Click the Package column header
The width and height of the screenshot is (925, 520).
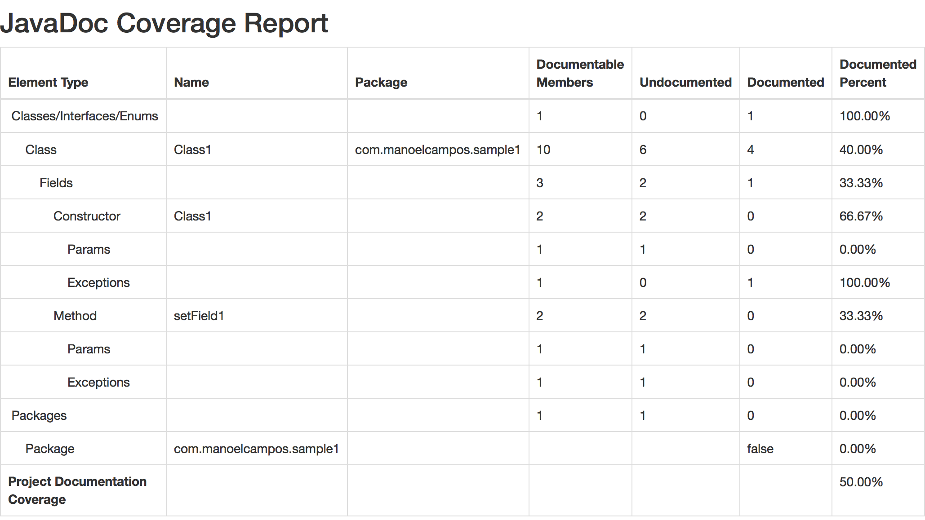(x=381, y=83)
